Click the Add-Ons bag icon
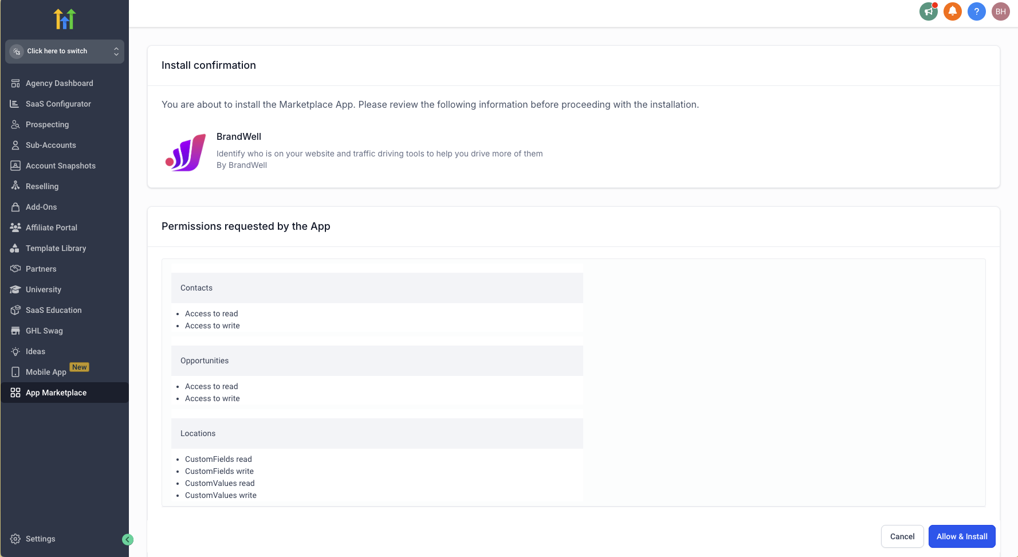1018x557 pixels. pos(15,207)
